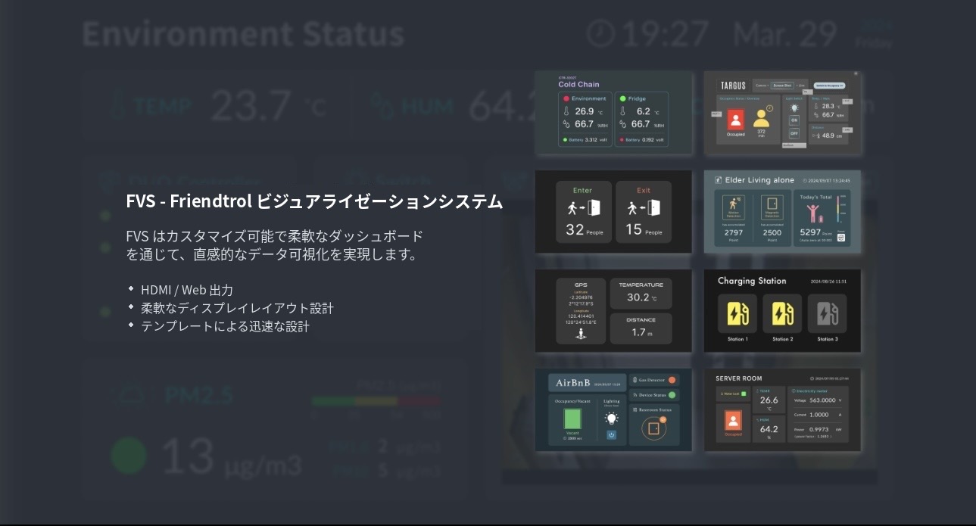The height and width of the screenshot is (526, 976).
Task: Click the green Device Status dot
Action: (672, 395)
